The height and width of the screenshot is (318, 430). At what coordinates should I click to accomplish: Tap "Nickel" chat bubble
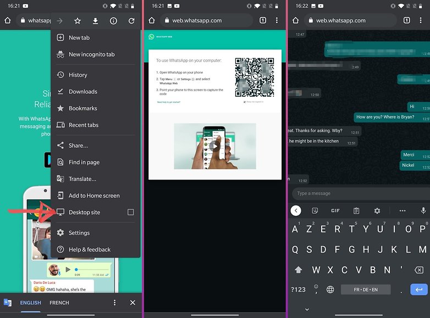pyautogui.click(x=415, y=165)
